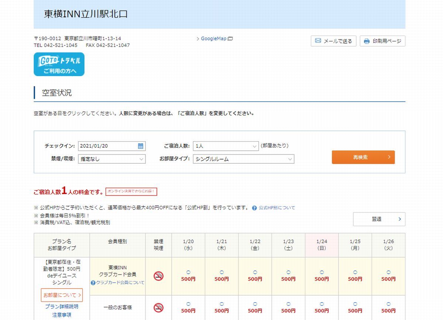This screenshot has width=443, height=320.
Task: Select club member 500円 on 1/23
Action: click(x=288, y=279)
